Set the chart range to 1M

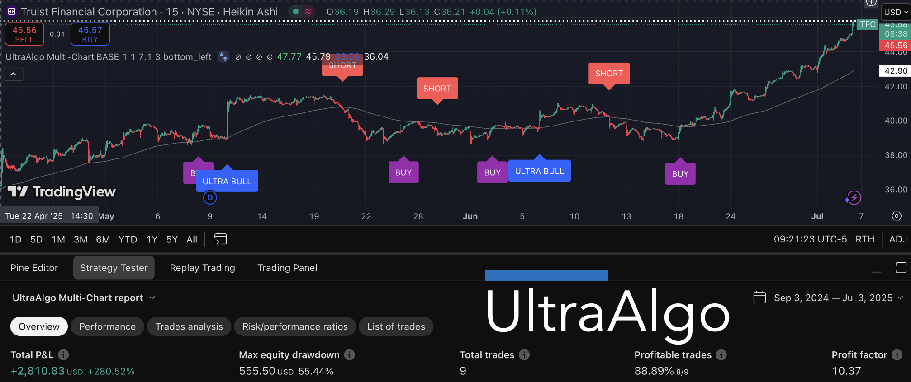(58, 239)
